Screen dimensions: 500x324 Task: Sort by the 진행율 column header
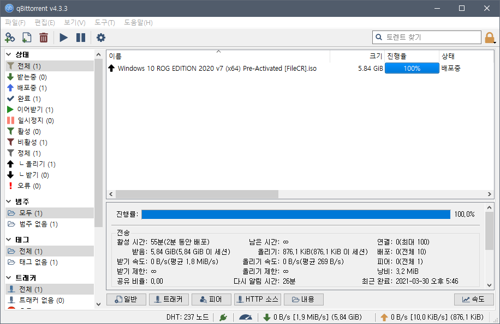[412, 56]
